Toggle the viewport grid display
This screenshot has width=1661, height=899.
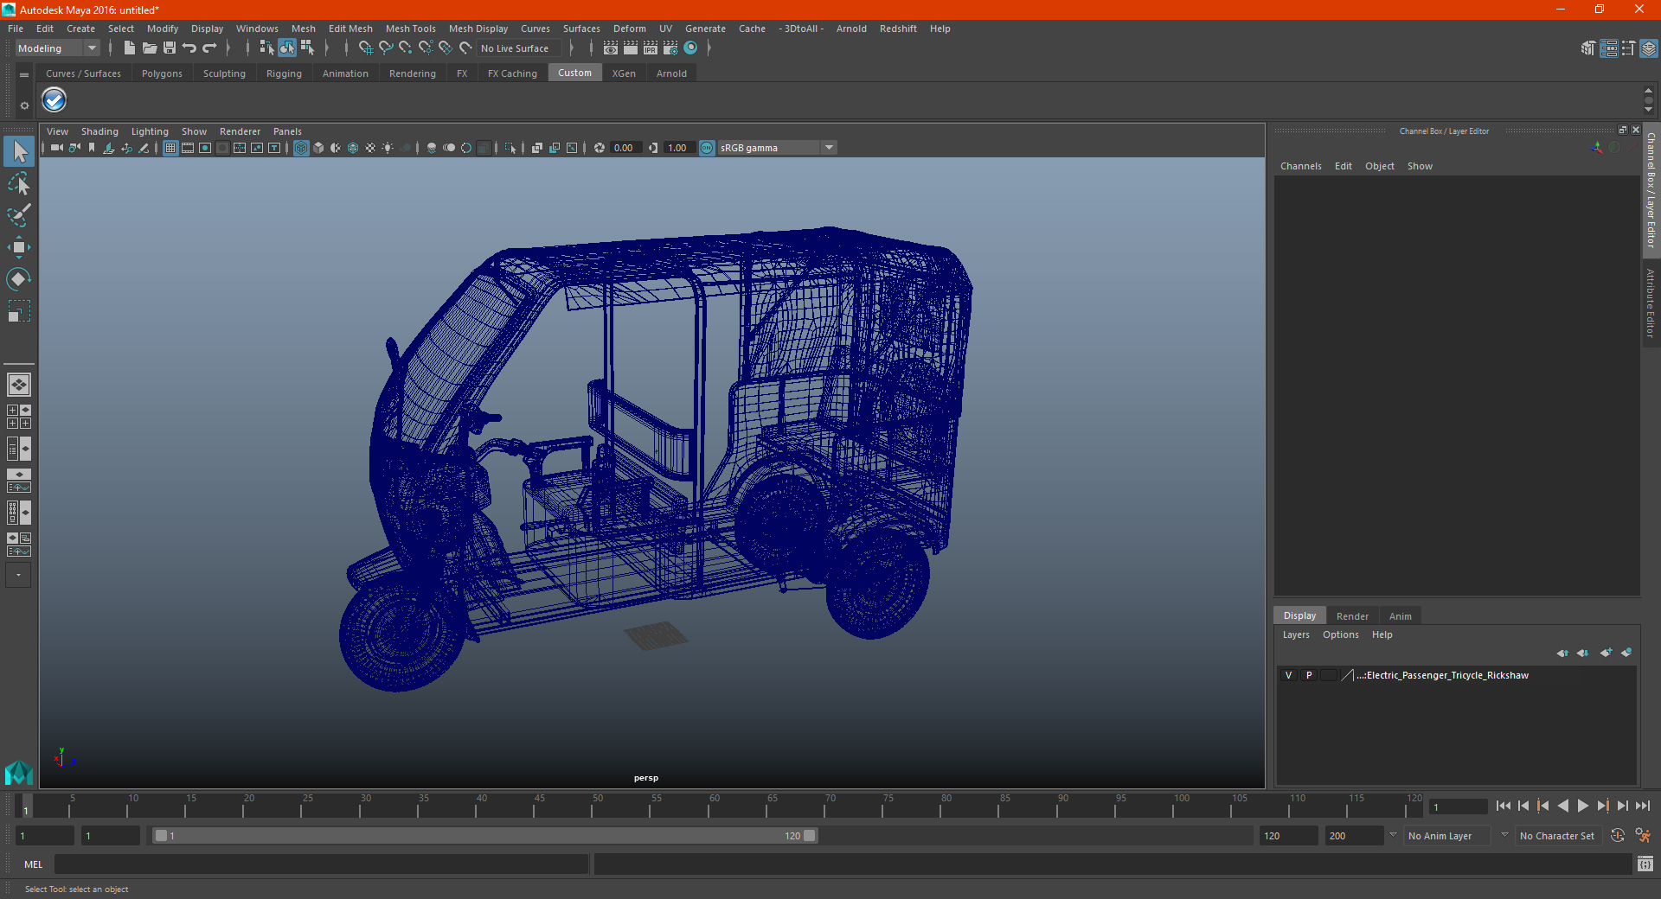[x=170, y=148]
